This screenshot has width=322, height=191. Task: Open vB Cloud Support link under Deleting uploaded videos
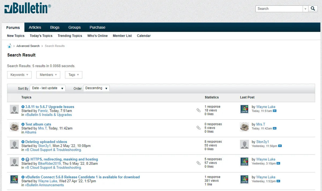pos(53,150)
